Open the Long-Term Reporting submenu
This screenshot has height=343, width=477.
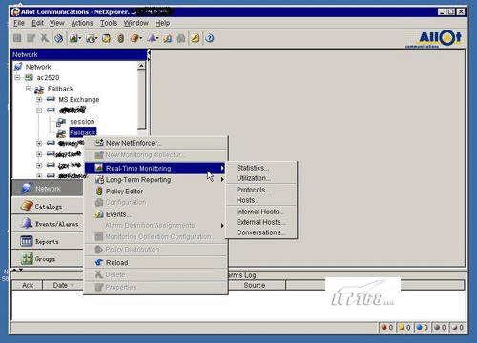click(156, 180)
